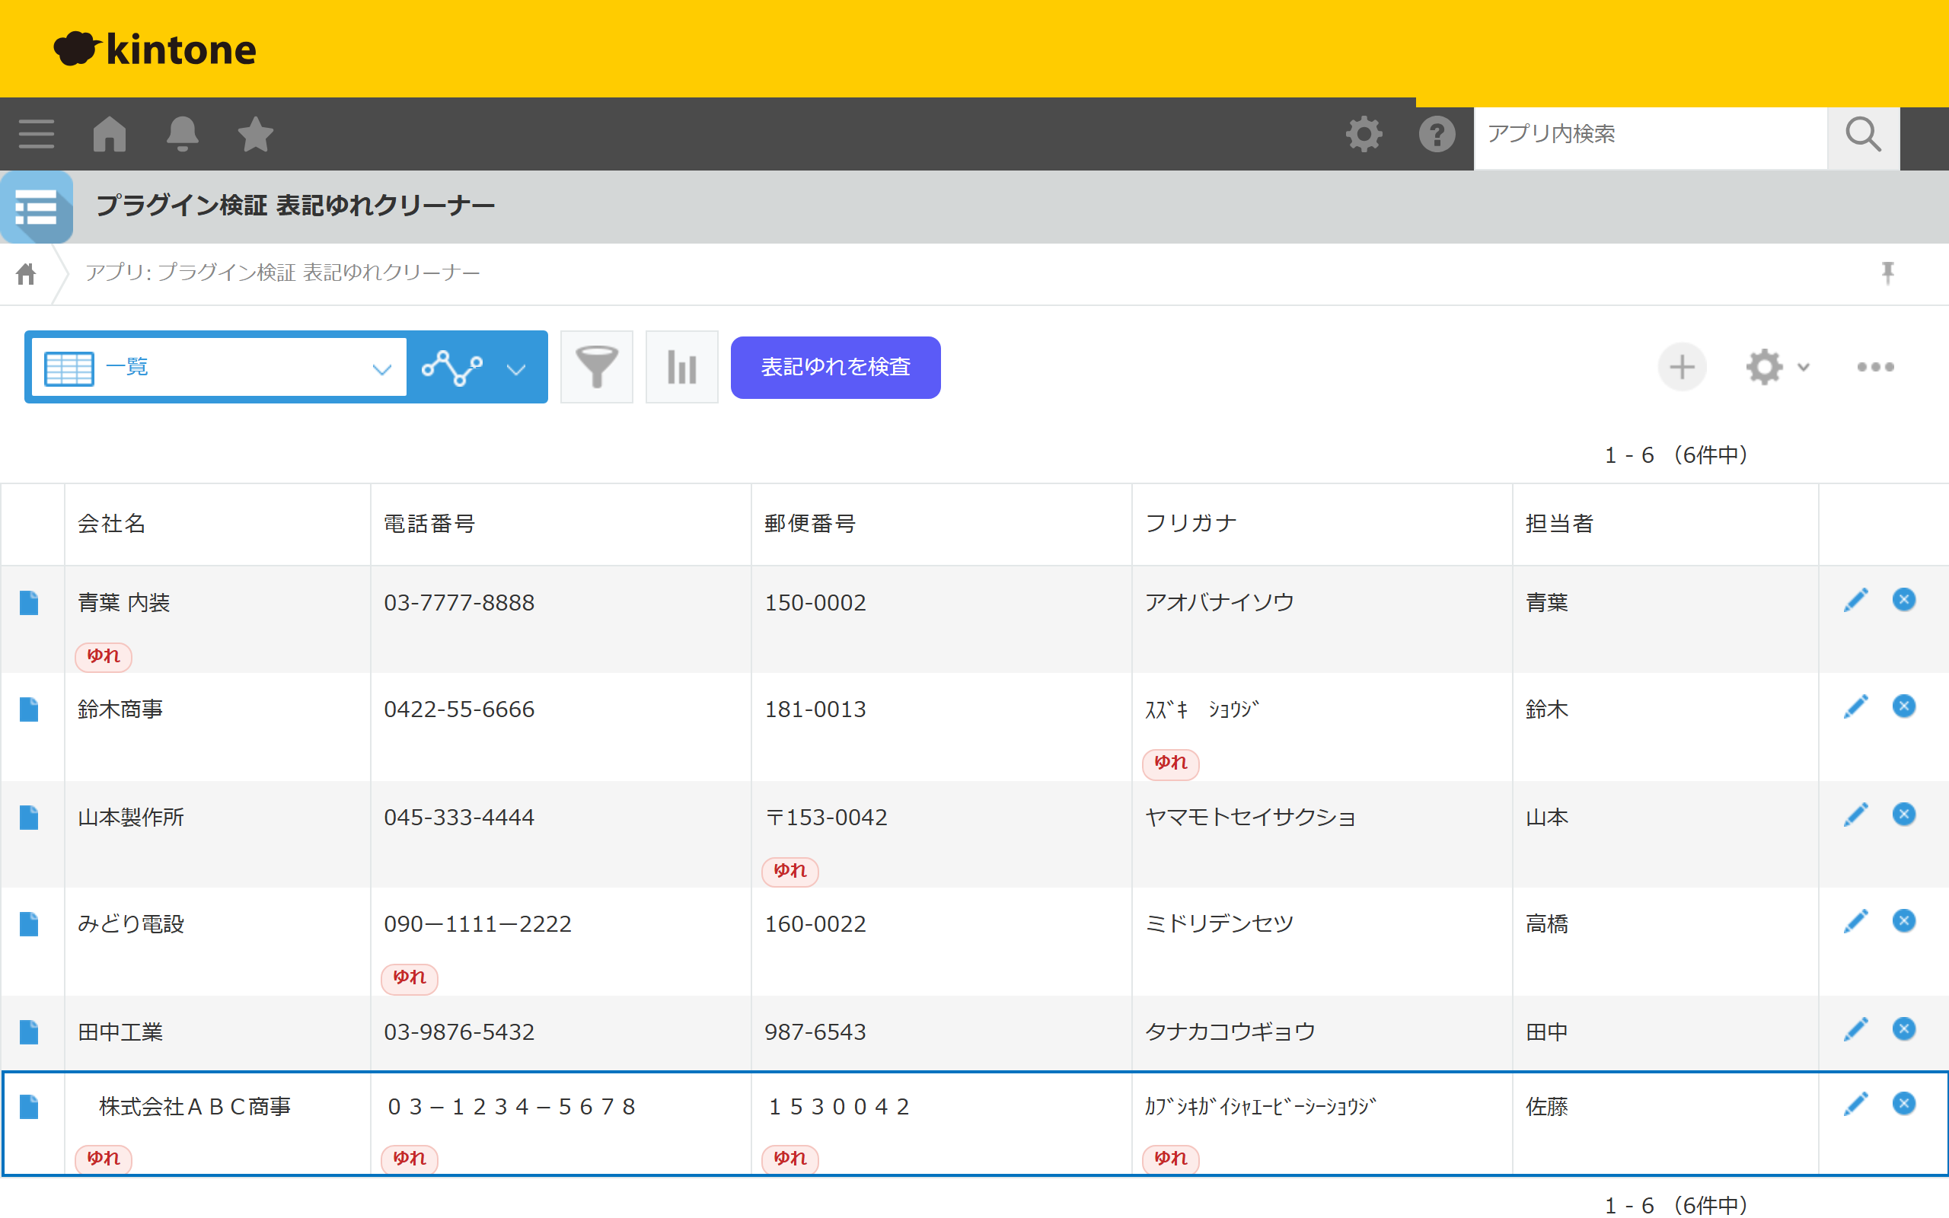Open help question mark icon
Viewport: 1949px width, 1218px height.
click(1437, 134)
